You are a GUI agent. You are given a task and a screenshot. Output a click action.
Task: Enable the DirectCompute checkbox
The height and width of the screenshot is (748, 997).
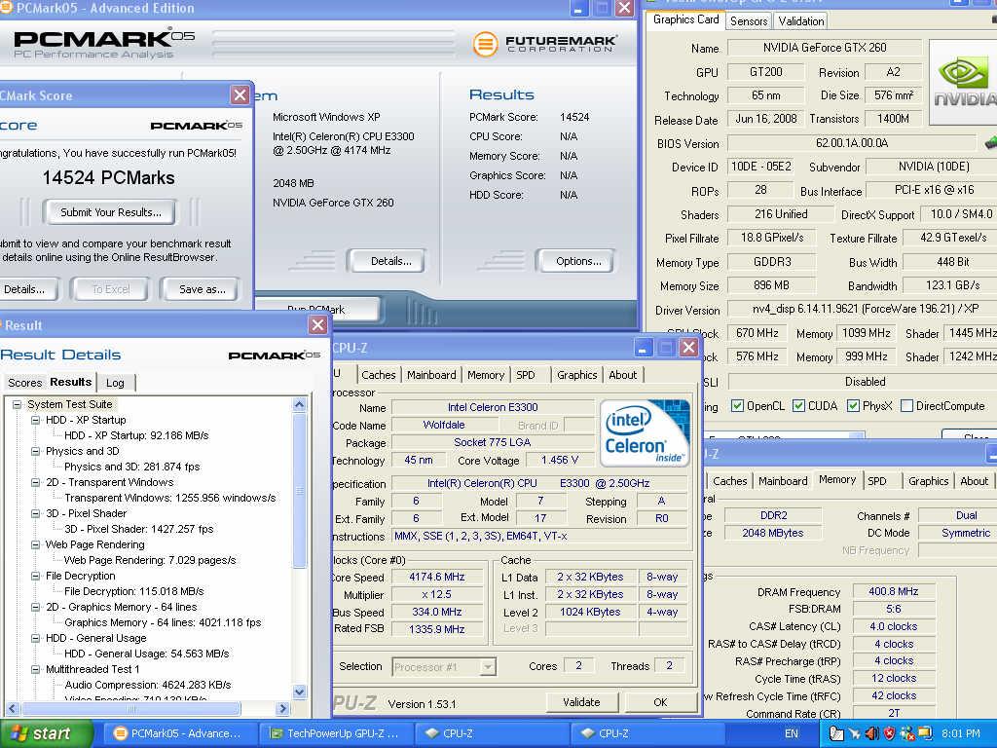click(907, 406)
